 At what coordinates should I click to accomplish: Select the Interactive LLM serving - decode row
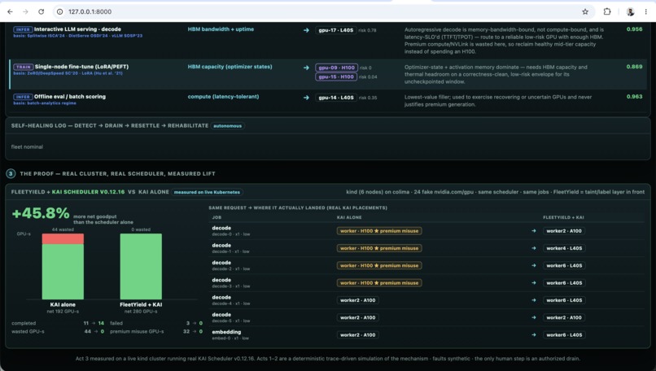tap(328, 40)
